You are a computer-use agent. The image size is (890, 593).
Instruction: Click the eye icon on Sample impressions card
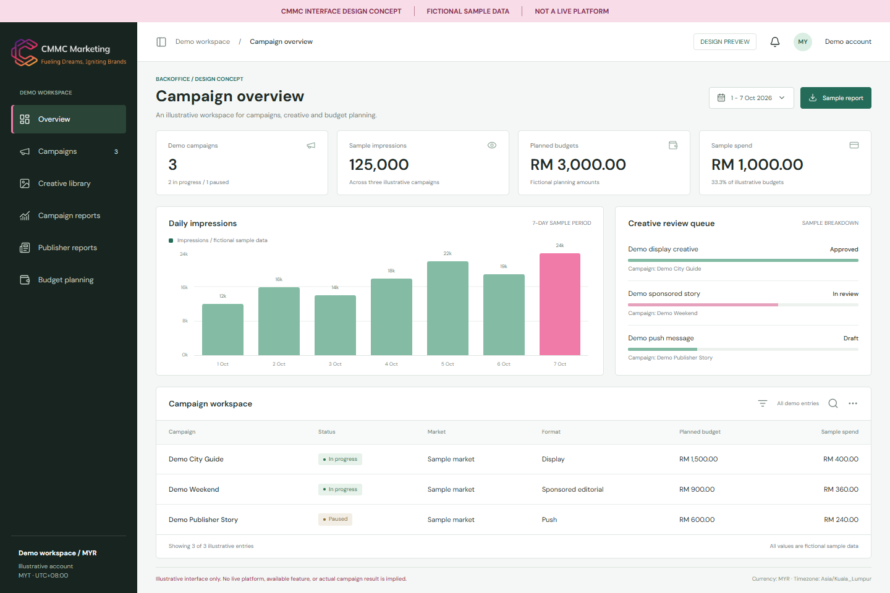(492, 145)
